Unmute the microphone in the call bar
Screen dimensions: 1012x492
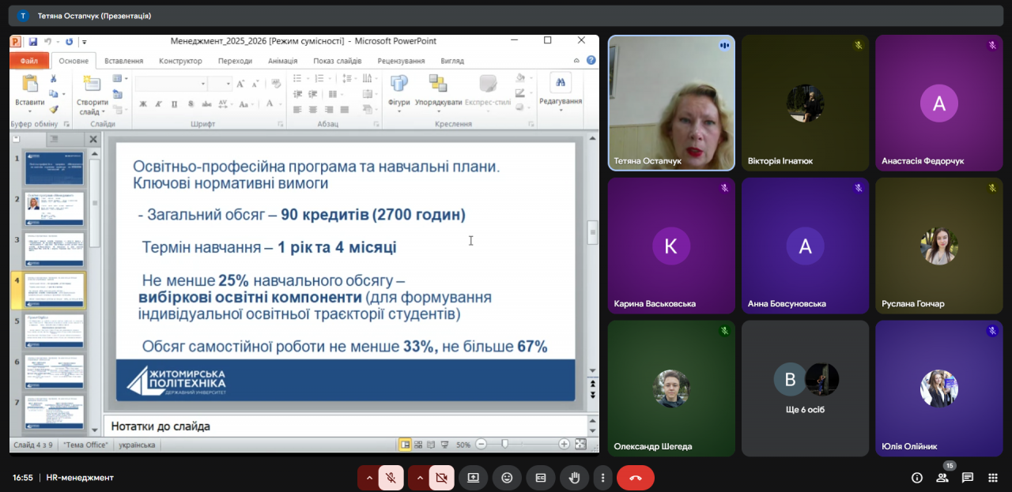391,478
